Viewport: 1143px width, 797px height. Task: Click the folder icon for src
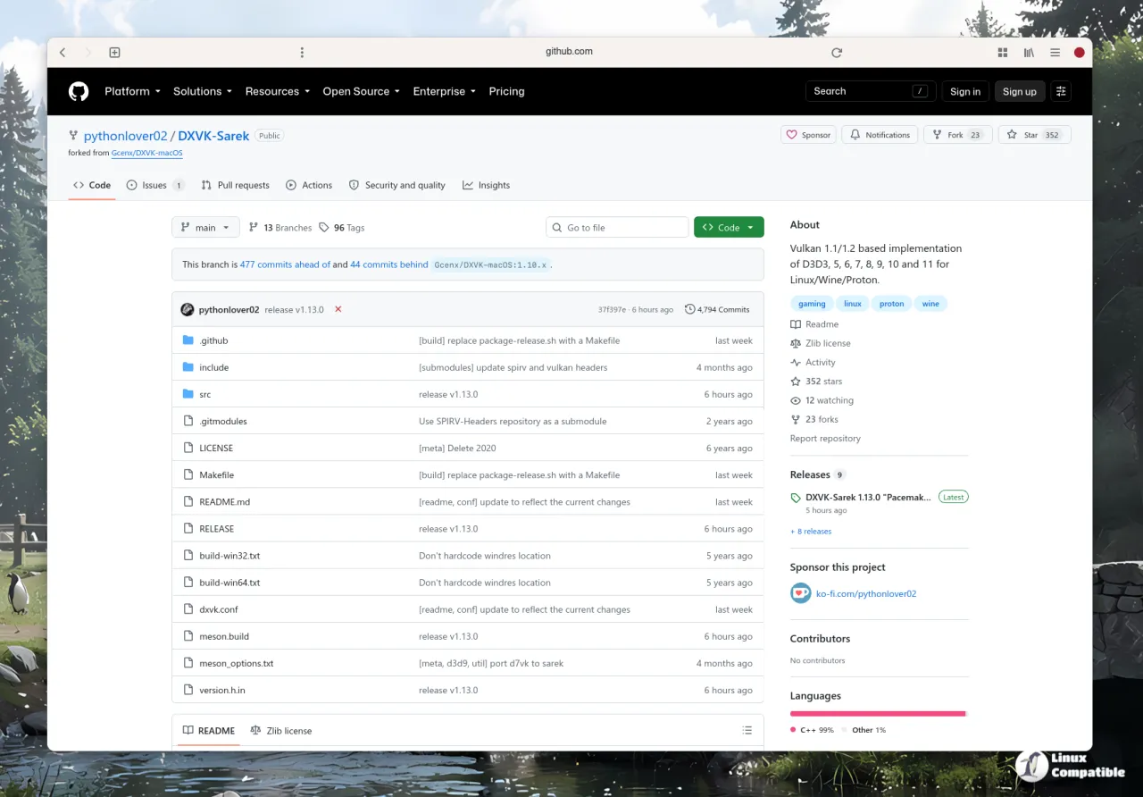(188, 394)
